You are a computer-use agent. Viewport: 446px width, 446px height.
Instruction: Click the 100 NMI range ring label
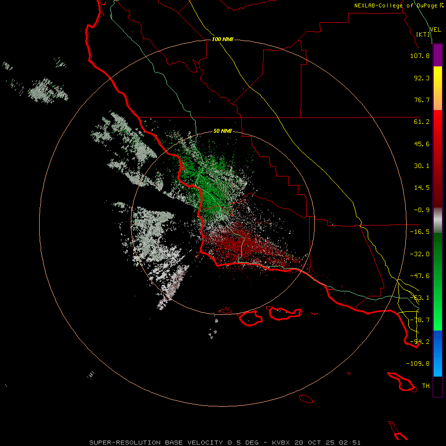[223, 39]
